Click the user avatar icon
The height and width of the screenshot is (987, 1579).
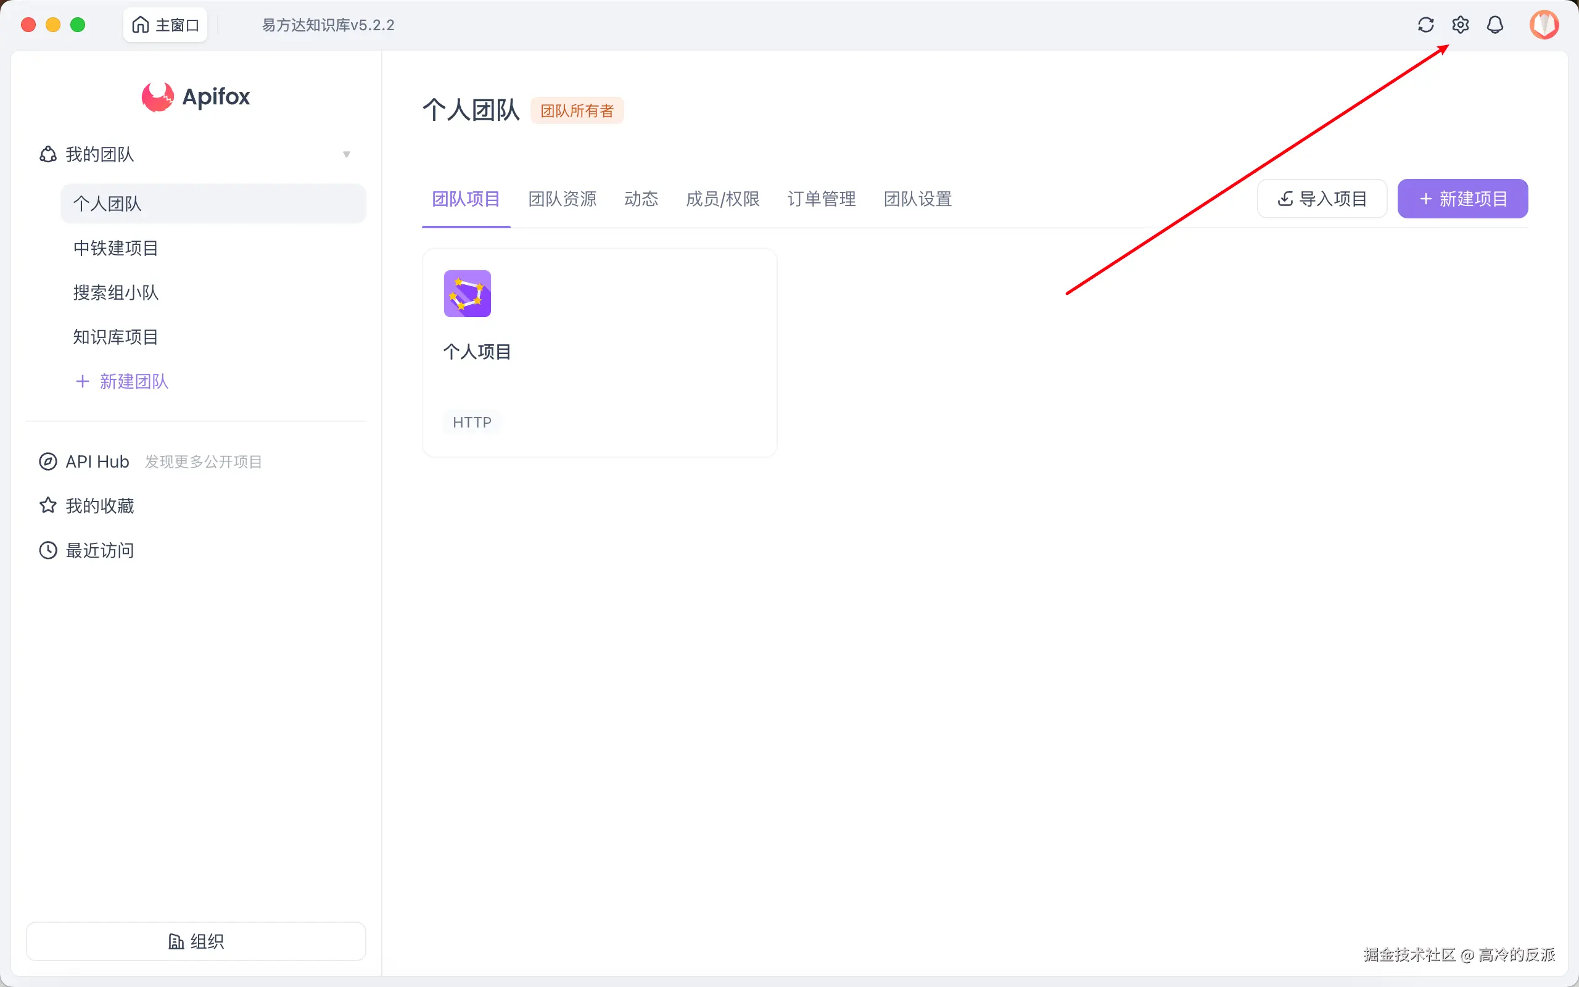1544,25
